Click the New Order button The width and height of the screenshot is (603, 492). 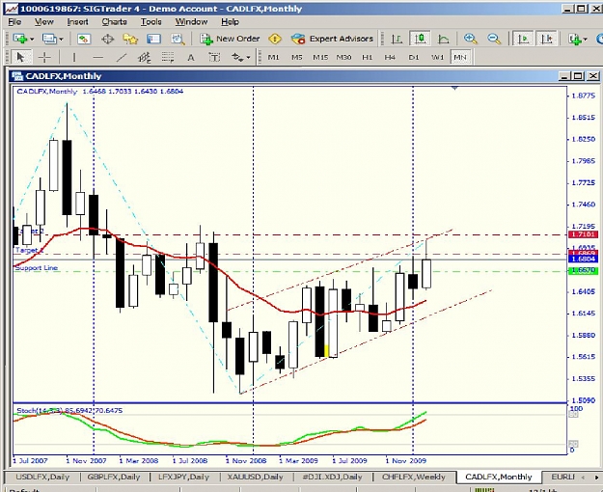(x=230, y=39)
